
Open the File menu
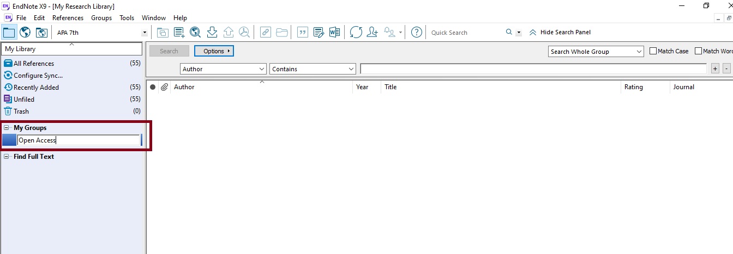(x=21, y=18)
